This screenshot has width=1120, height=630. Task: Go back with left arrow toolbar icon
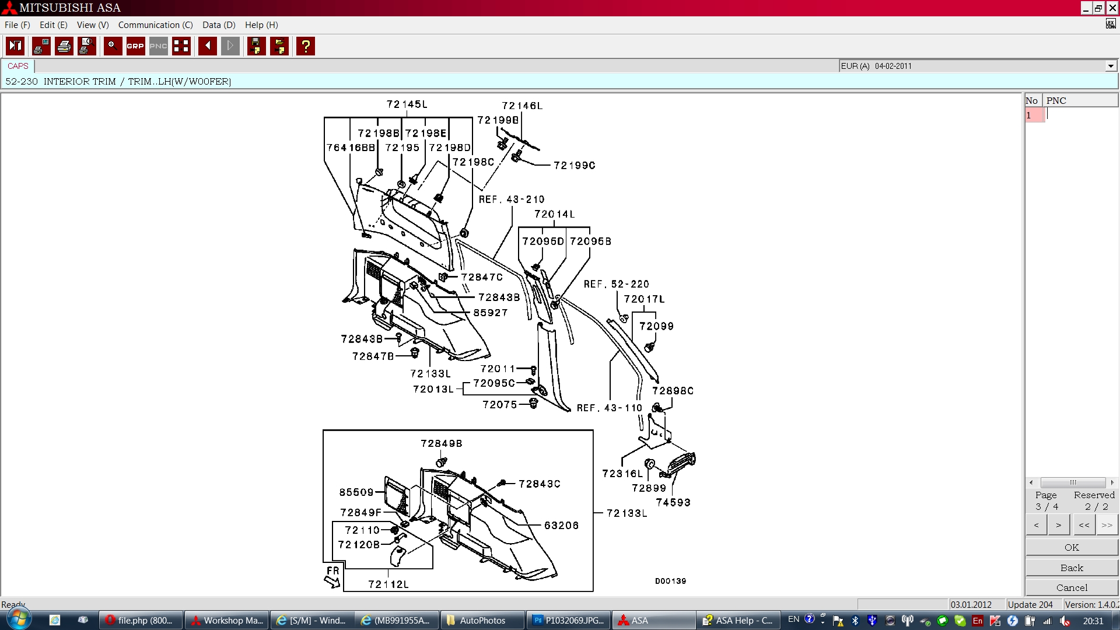[207, 46]
